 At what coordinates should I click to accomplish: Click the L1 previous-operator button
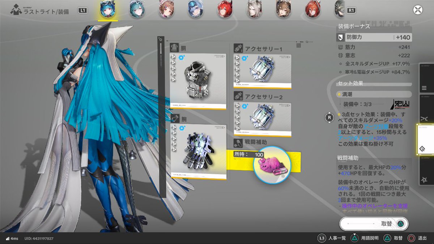[82, 11]
